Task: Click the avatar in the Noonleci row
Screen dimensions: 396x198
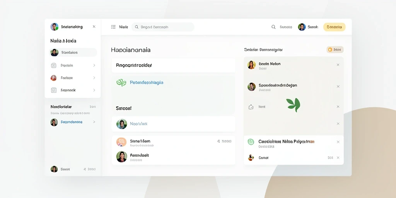Action: (x=122, y=124)
